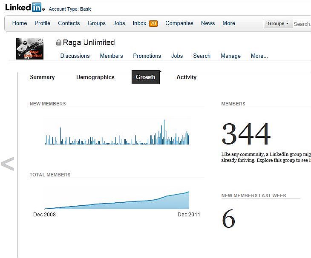Viewport: 311px width, 258px height.
Task: Click the Raga Unlimited group title
Action: tap(89, 43)
